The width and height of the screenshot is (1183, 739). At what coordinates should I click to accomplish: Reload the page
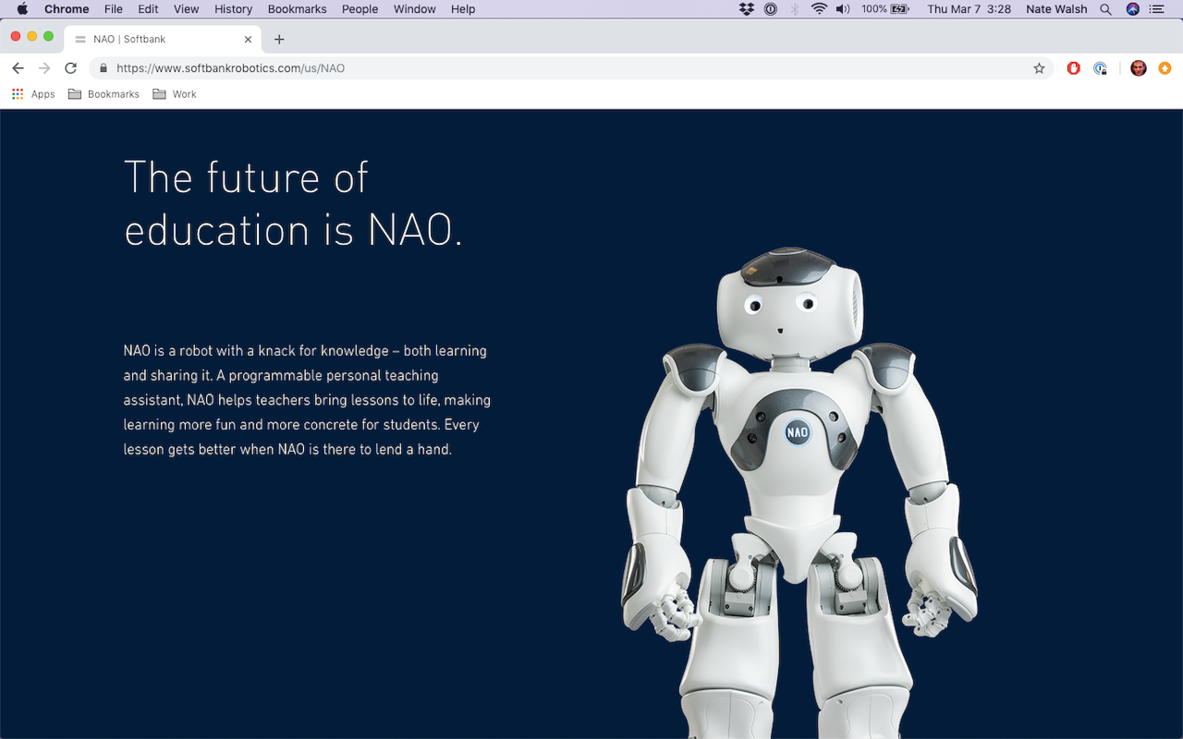coord(70,68)
